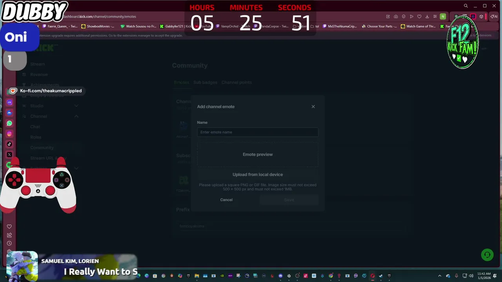This screenshot has height=282, width=502.
Task: Open Stream in the dashboard sidebar
Action: [x=38, y=64]
